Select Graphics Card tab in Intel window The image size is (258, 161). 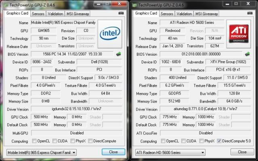click(x=17, y=13)
